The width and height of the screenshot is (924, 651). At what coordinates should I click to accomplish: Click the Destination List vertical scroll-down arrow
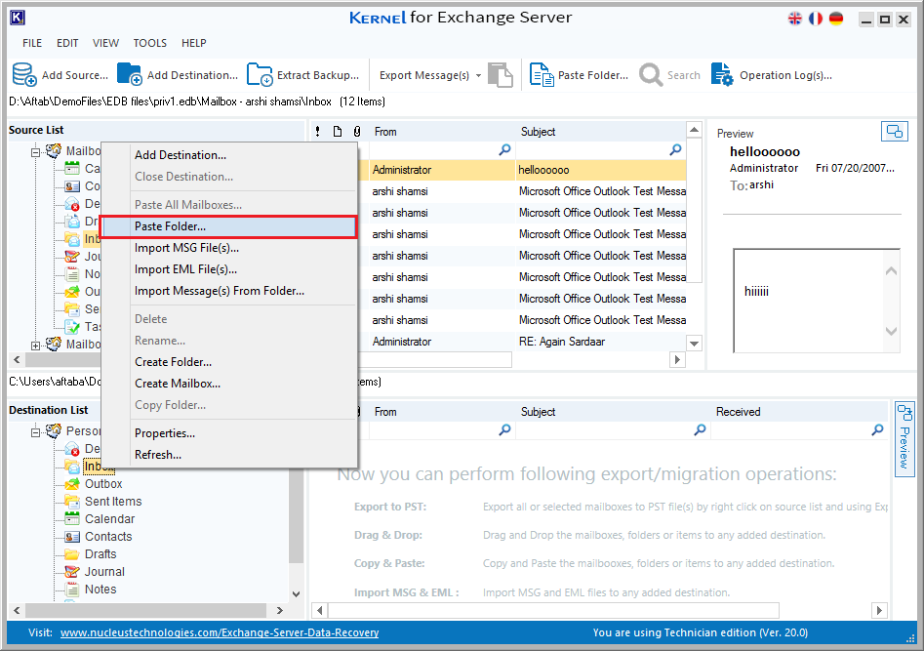point(297,594)
